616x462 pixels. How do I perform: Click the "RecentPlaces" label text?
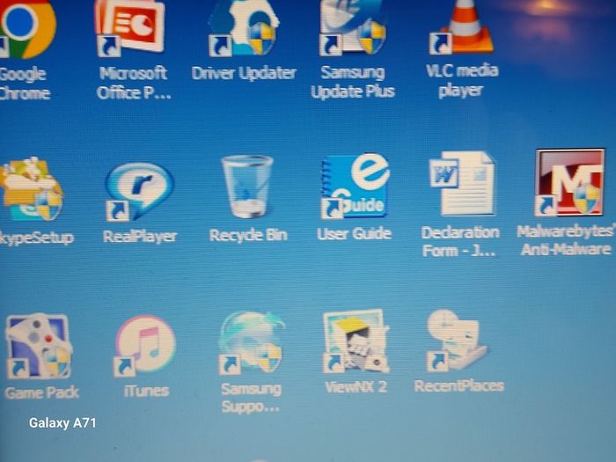pos(458,385)
